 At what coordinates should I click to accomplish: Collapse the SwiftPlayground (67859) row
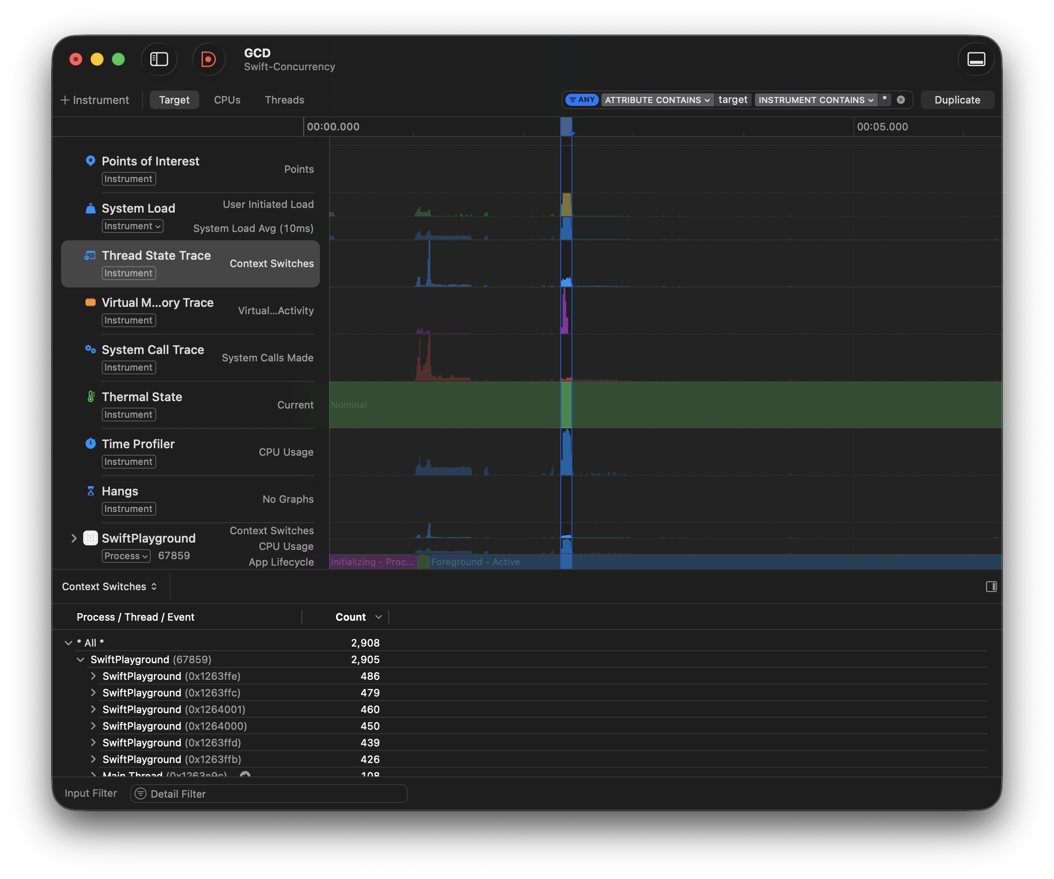80,659
